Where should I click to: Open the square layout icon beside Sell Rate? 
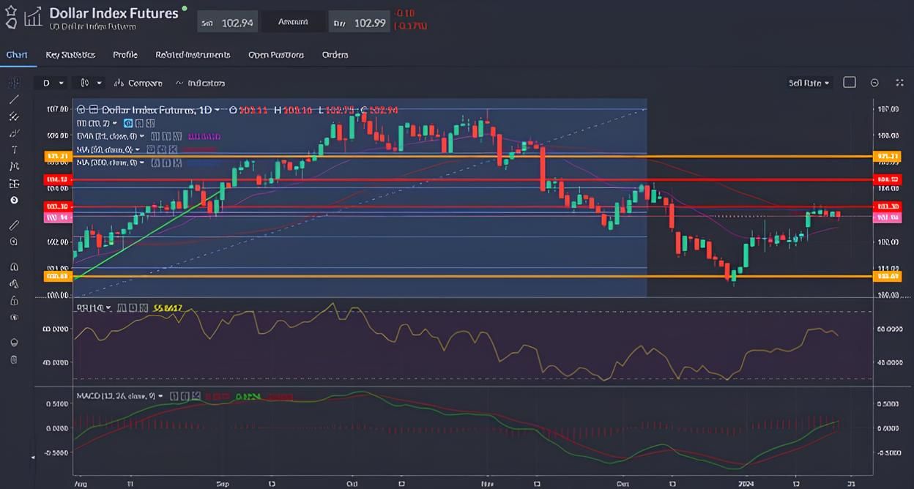point(850,83)
